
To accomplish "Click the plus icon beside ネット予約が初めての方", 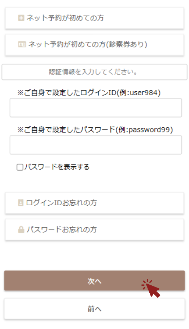I will (21, 18).
